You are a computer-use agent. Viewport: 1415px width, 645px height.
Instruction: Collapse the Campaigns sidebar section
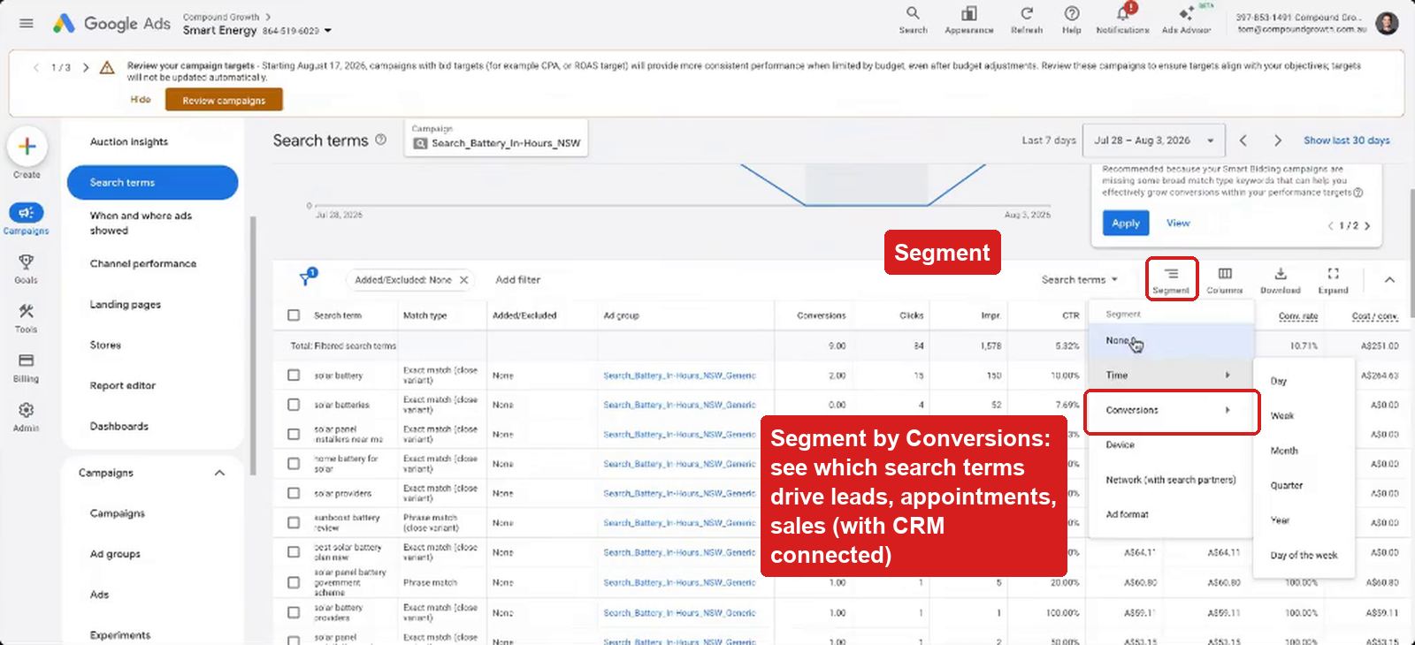219,473
